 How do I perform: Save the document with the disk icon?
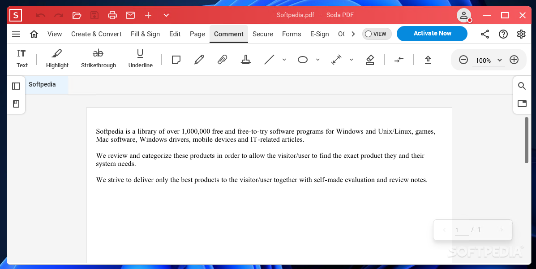(x=94, y=15)
